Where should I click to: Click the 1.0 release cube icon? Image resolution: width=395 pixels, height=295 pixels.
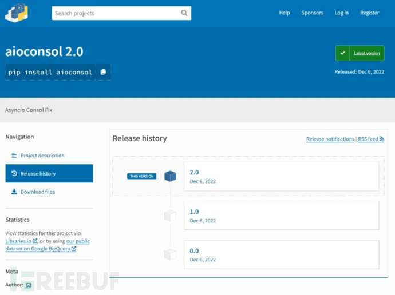(x=170, y=216)
